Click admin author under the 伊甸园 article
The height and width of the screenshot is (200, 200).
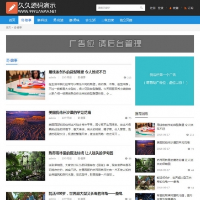(52, 159)
